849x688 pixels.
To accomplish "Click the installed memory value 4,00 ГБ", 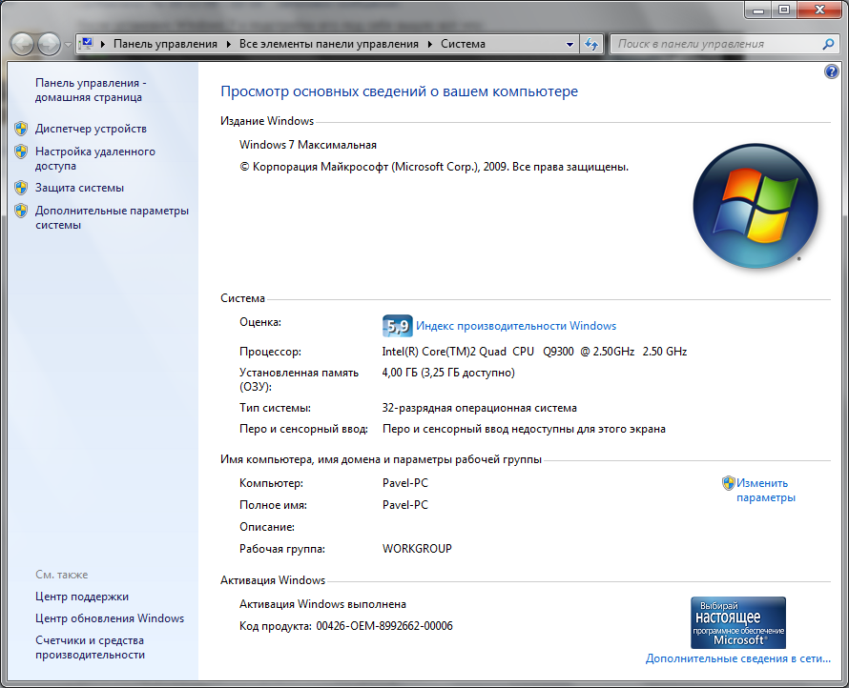I will click(x=448, y=373).
